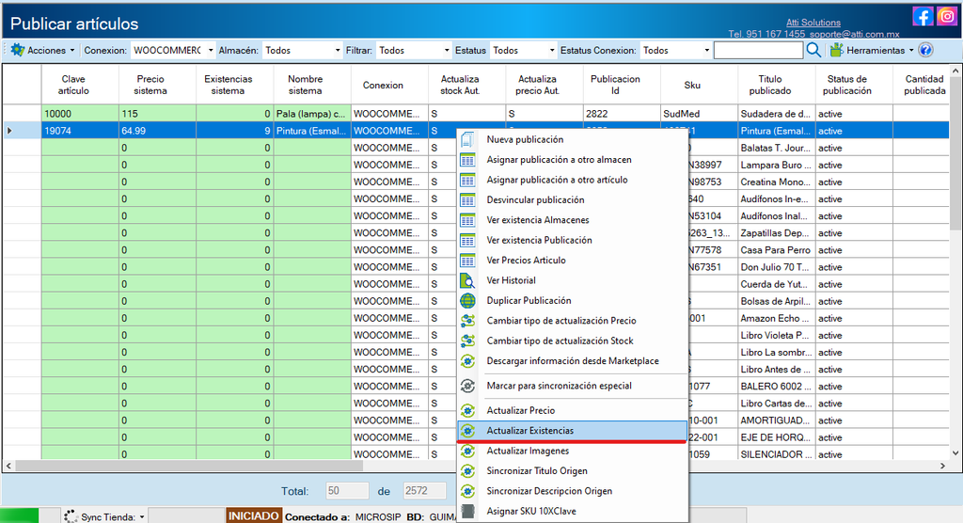The width and height of the screenshot is (963, 523).
Task: Click the Publicacion Id column header
Action: point(622,85)
